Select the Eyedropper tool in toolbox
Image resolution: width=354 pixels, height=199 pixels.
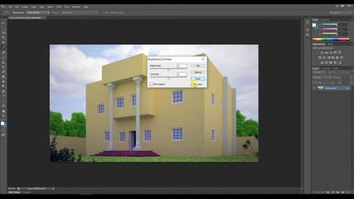[x=3, y=48]
